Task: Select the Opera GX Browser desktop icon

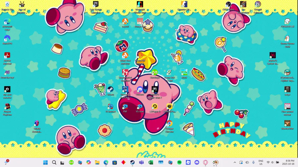Action: click(x=140, y=59)
